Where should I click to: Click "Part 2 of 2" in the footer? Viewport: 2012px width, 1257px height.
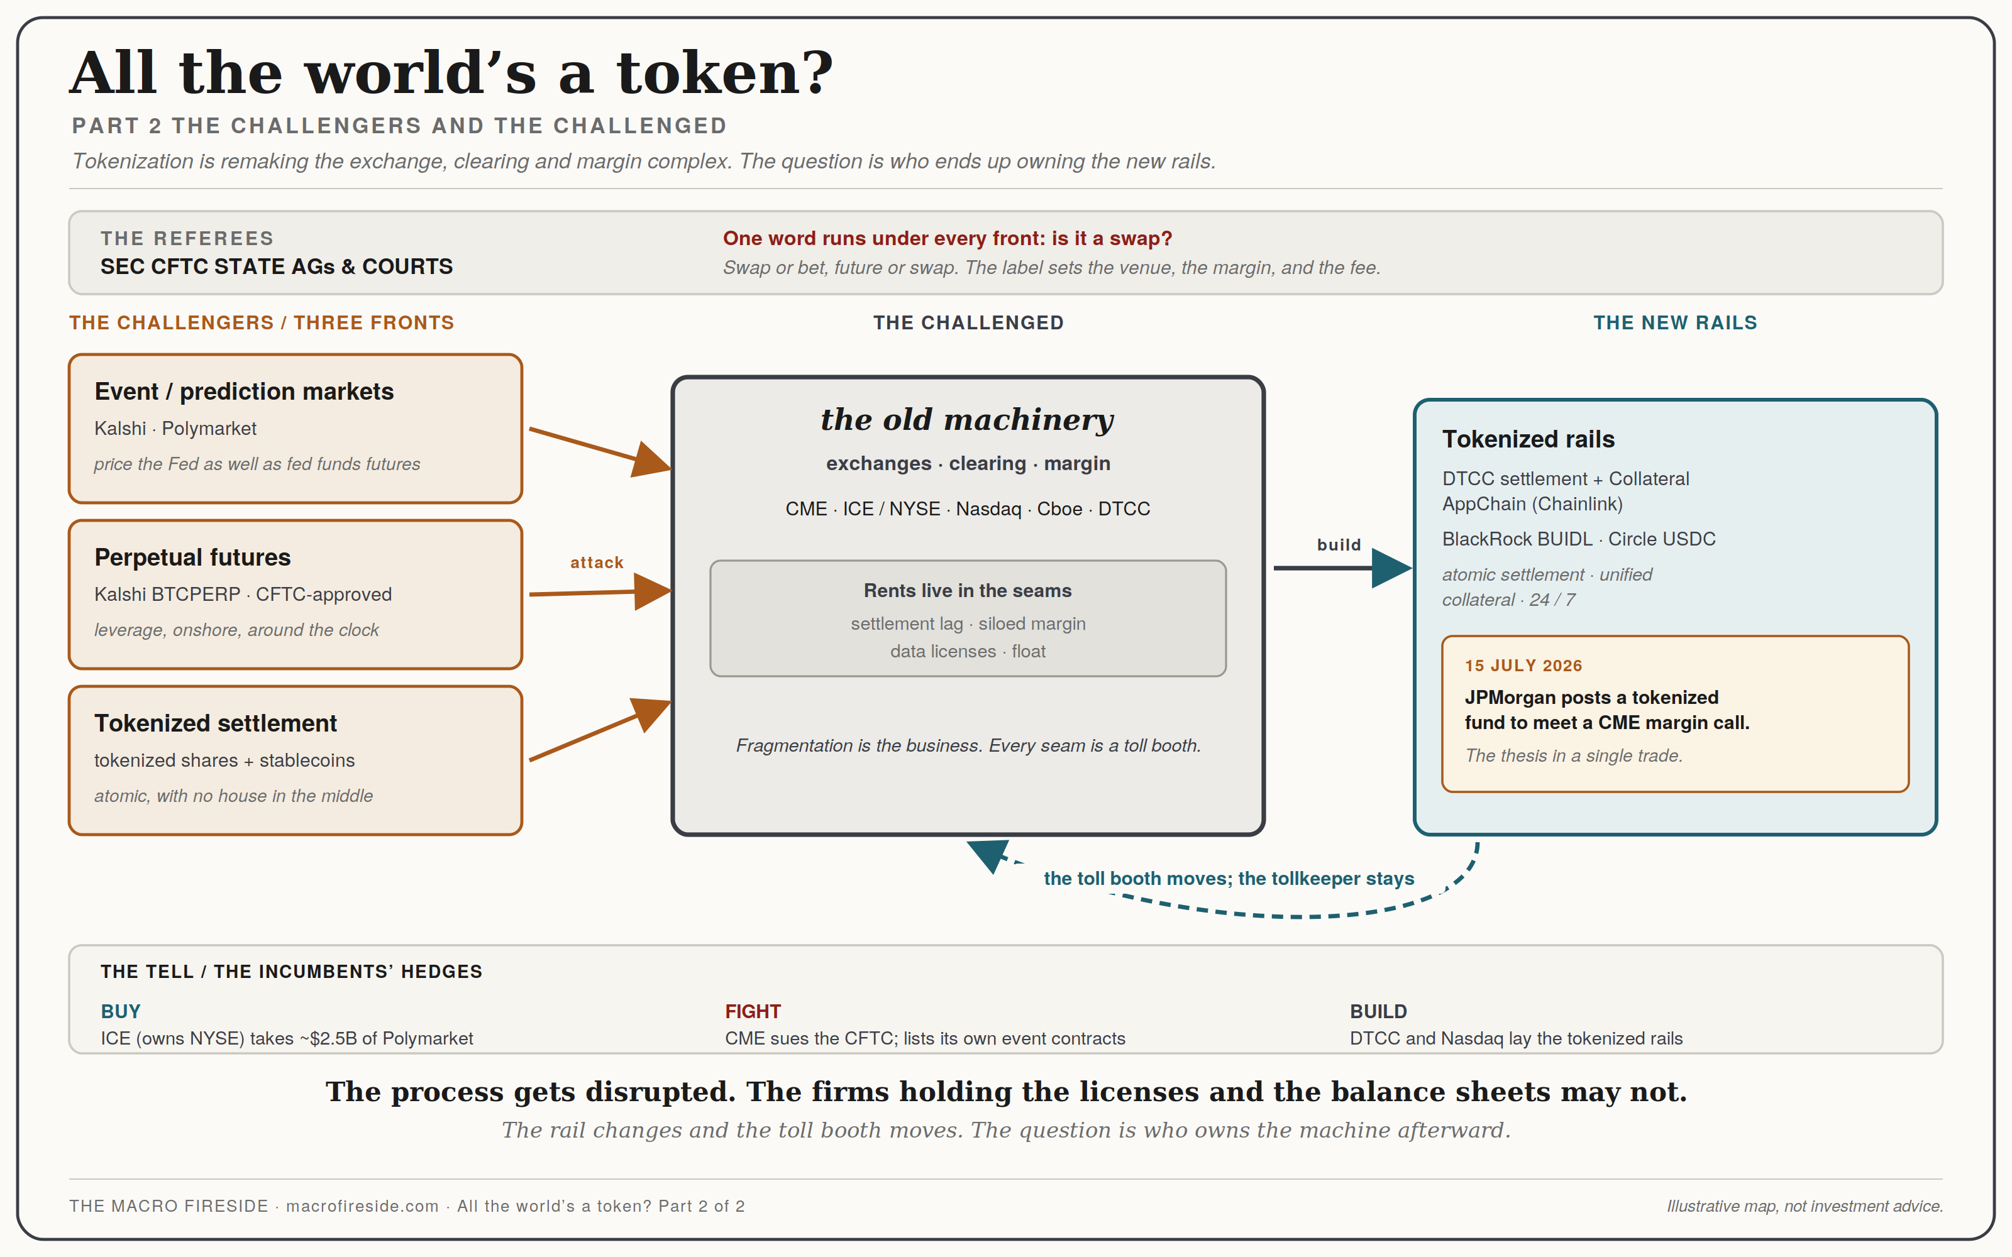[x=702, y=1206]
